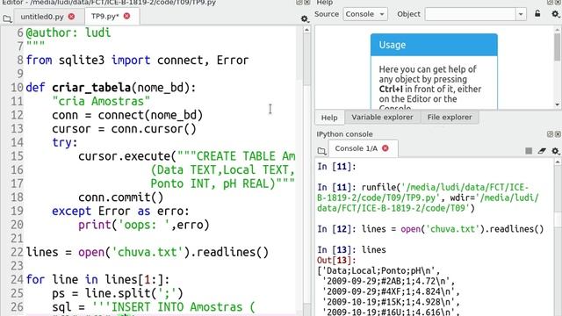Image resolution: width=562 pixels, height=316 pixels.
Task: Expand the Object combo box arrow
Action: [521, 14]
